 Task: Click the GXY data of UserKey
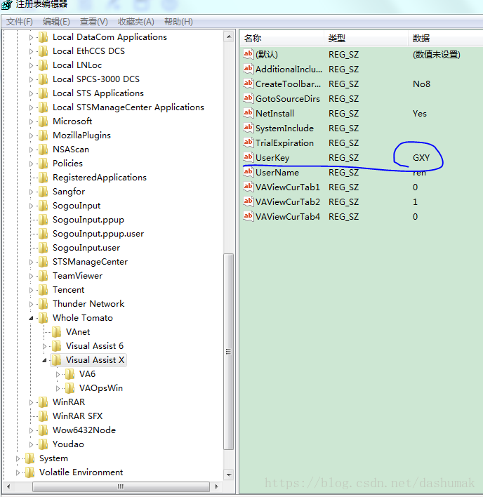coord(421,157)
